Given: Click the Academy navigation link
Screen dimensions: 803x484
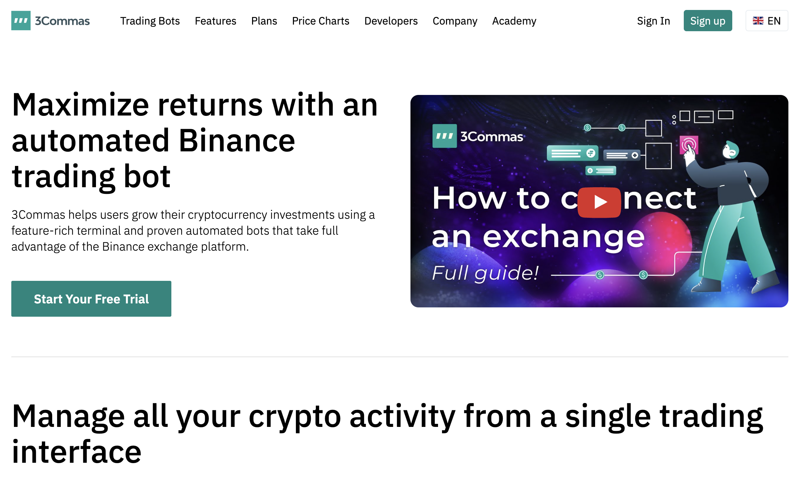Looking at the screenshot, I should [514, 21].
